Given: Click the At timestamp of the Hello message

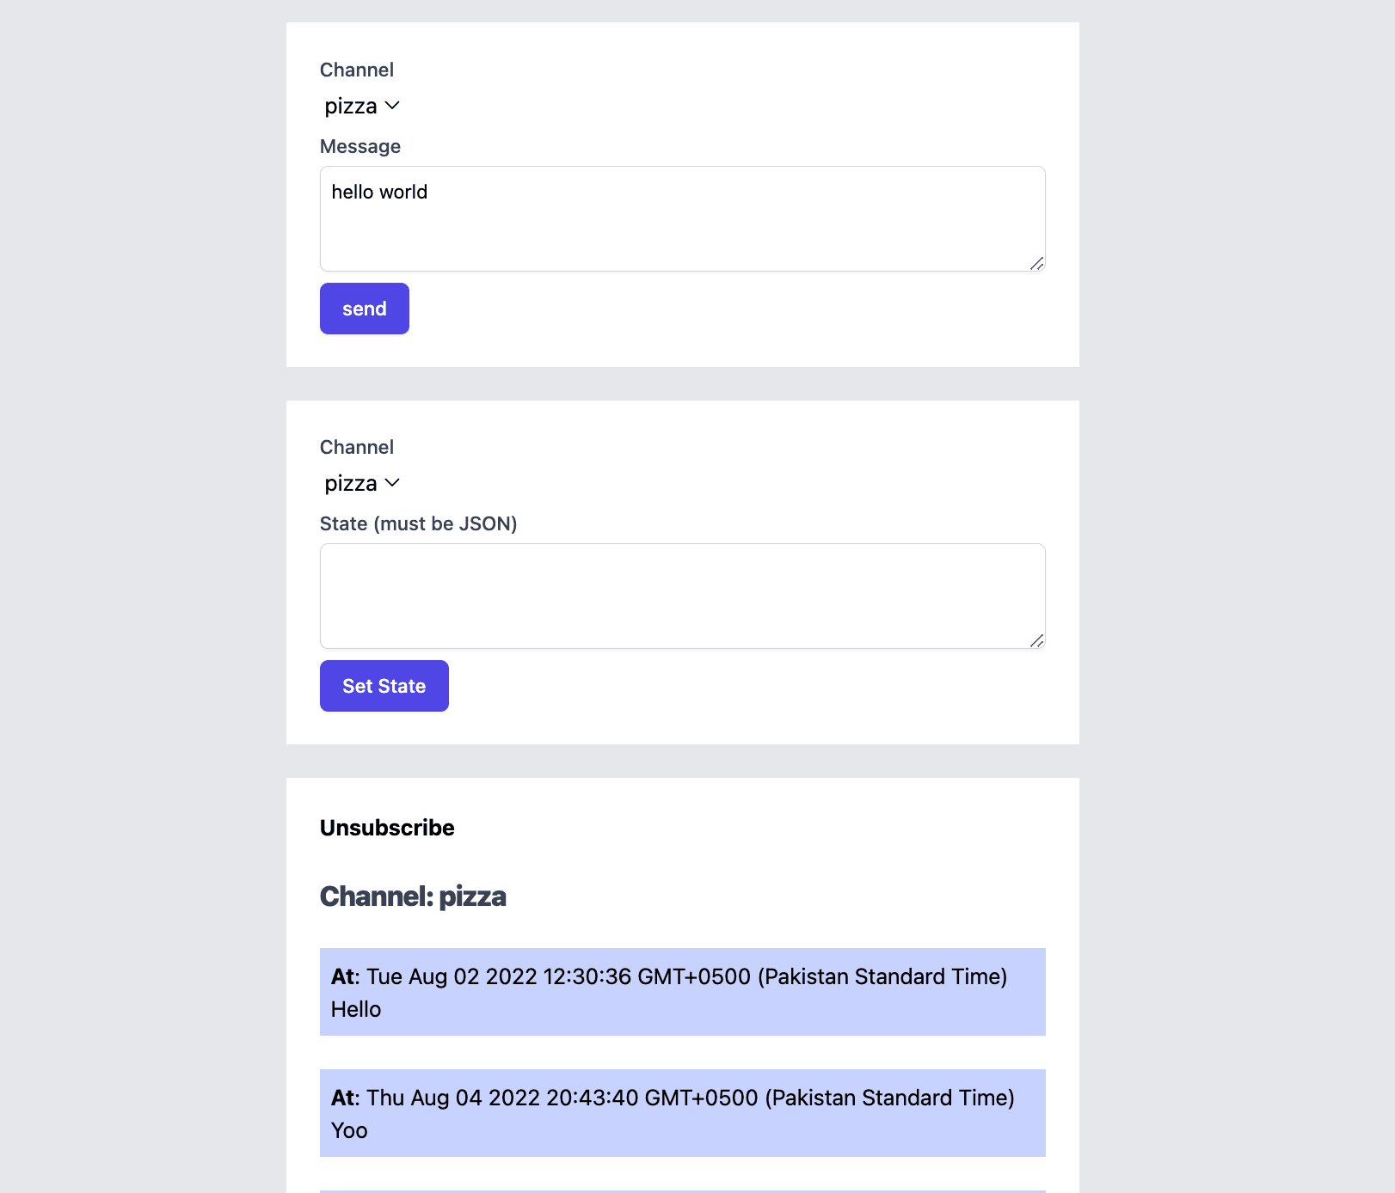Looking at the screenshot, I should point(344,976).
